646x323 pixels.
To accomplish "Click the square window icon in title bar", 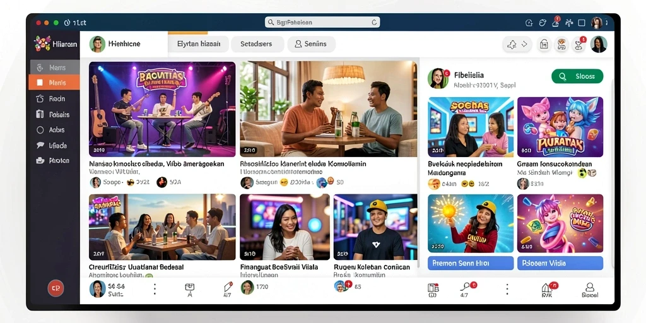I will [581, 23].
